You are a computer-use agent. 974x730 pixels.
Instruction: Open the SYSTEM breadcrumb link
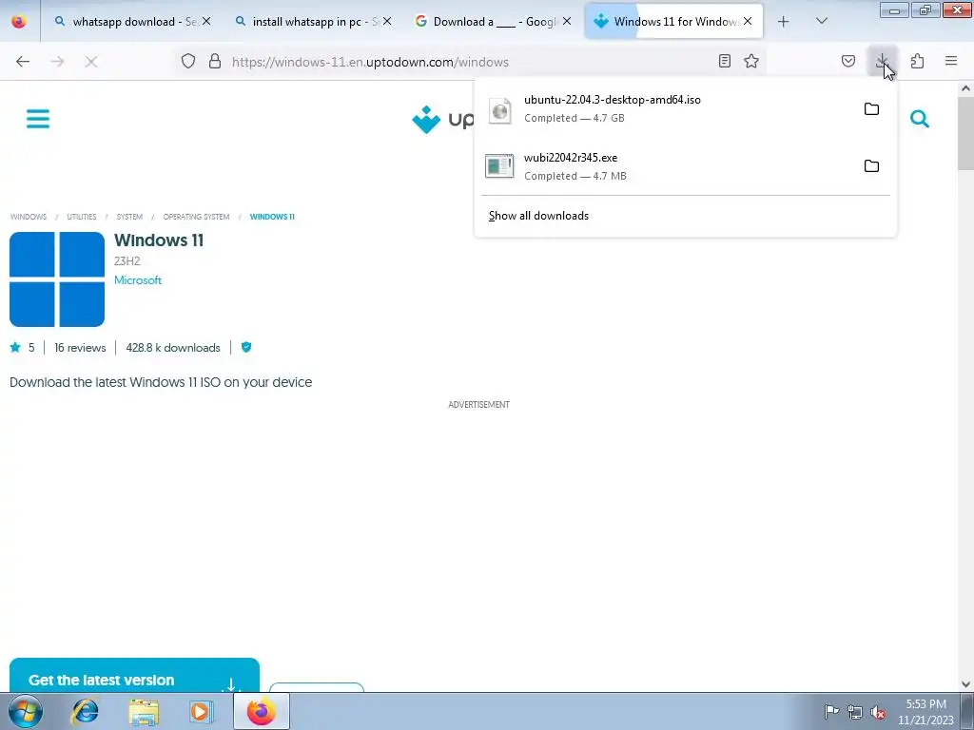(129, 217)
